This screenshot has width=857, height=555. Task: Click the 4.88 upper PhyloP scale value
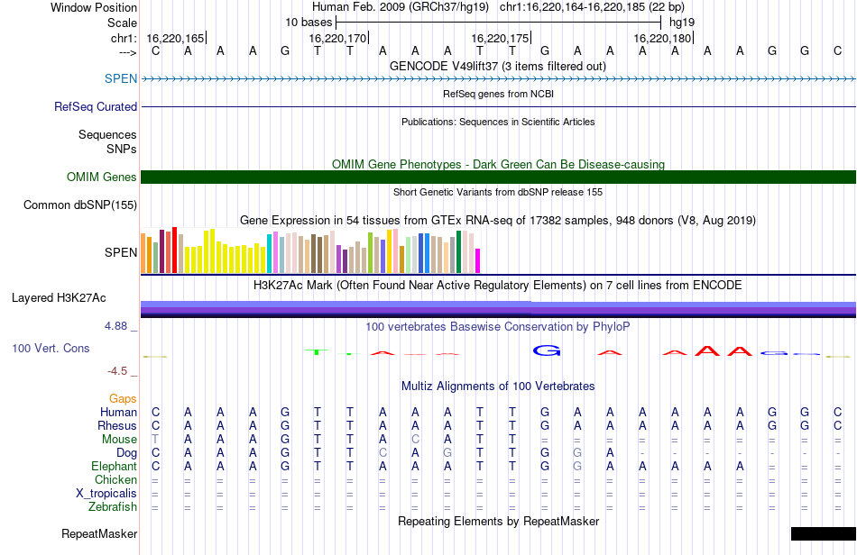[115, 326]
